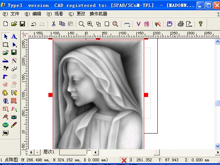Save file using top toolbar floppy icon
The image size is (220, 165).
pyautogui.click(x=22, y=24)
